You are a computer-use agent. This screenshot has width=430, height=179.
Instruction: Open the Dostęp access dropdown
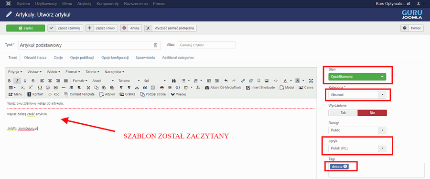pyautogui.click(x=357, y=130)
